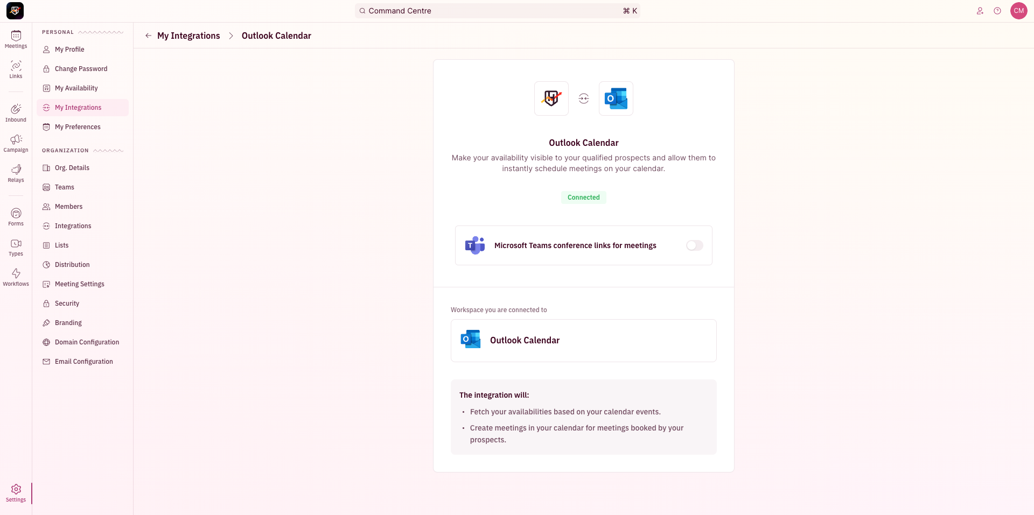Open Forms from the left rail
The image size is (1034, 515).
coord(16,217)
